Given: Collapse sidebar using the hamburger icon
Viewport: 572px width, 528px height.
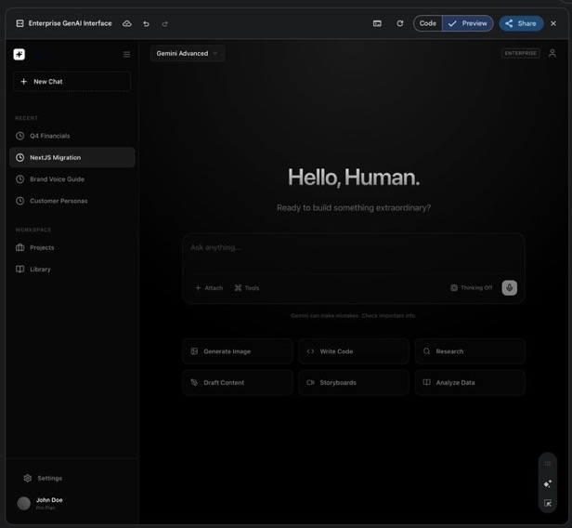Looking at the screenshot, I should click(x=127, y=54).
